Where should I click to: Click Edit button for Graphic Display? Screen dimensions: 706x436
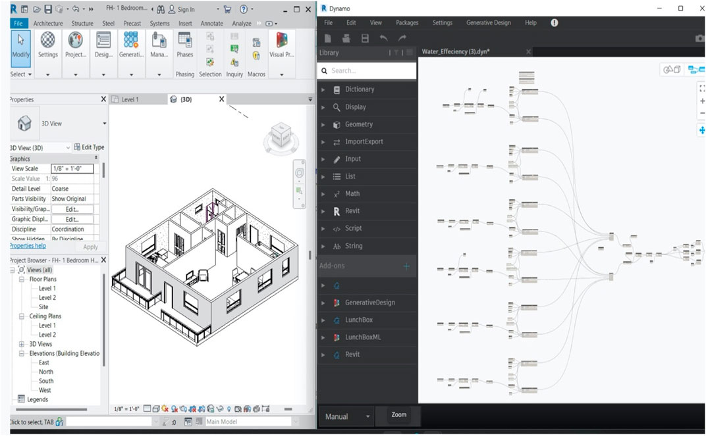click(x=72, y=220)
